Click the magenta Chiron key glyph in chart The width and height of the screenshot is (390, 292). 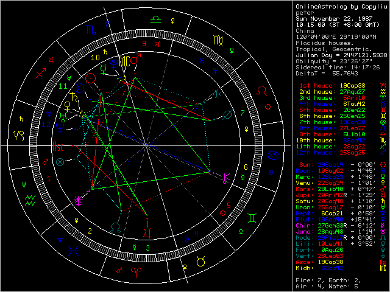[227, 178]
